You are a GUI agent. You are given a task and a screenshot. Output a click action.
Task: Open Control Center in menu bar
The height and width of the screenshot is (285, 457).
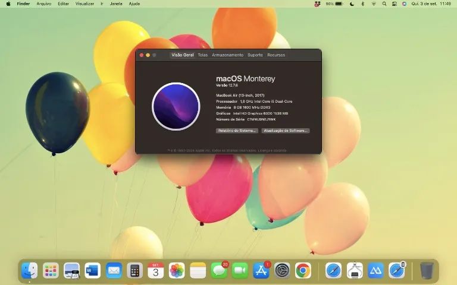pos(395,4)
